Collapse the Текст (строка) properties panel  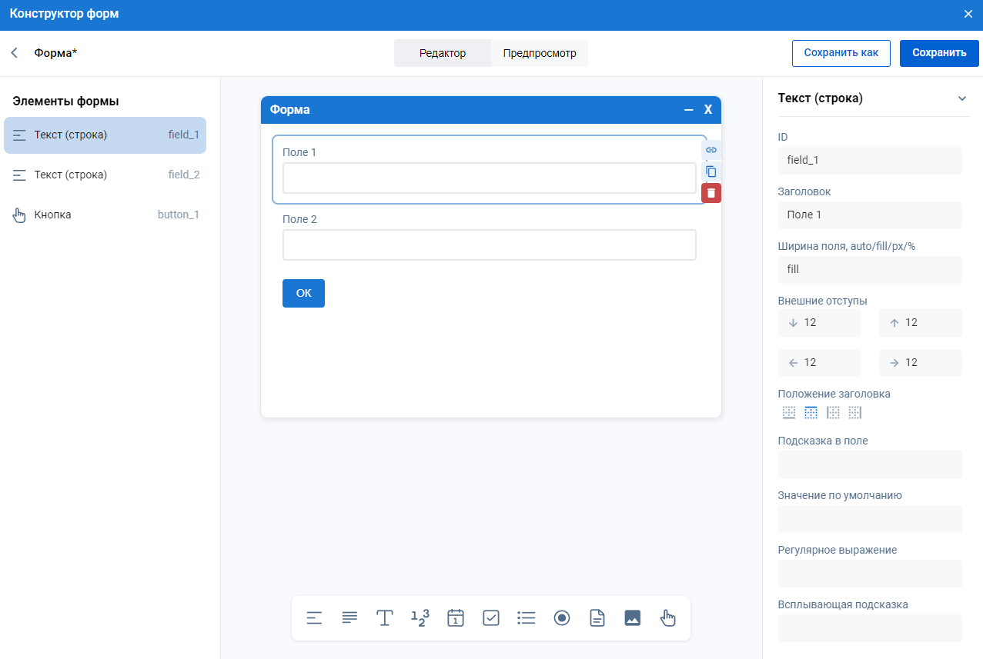click(961, 98)
